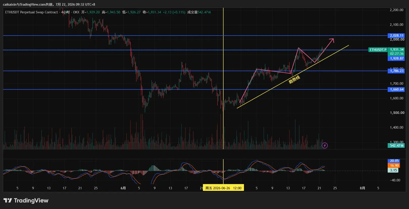Screen dimensions: 409x209
Task: Click the ETHUSDT Perpetual Swap Contract title
Action: point(31,12)
